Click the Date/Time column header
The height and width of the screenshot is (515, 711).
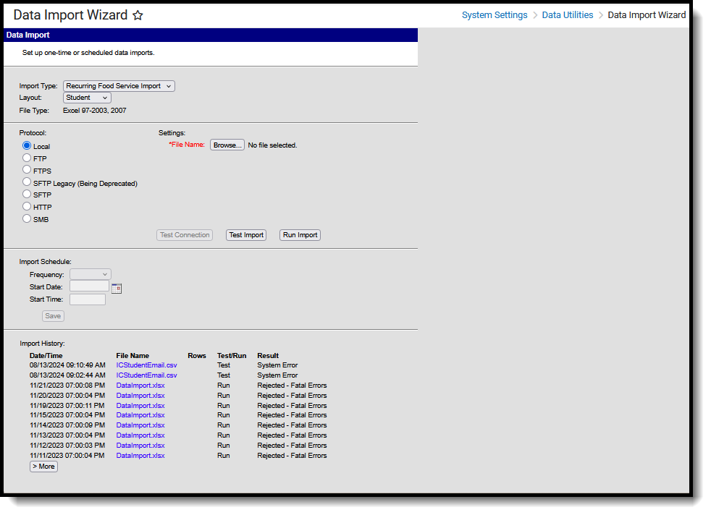point(46,356)
